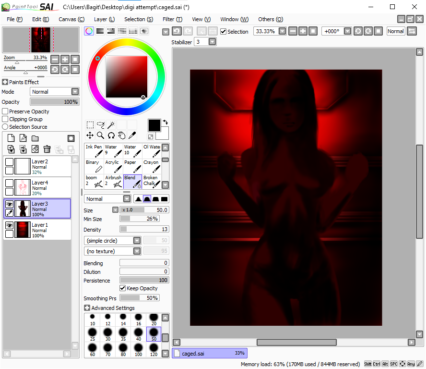This screenshot has width=426, height=369.
Task: Delete the selected layer with trash icon
Action: 47,149
